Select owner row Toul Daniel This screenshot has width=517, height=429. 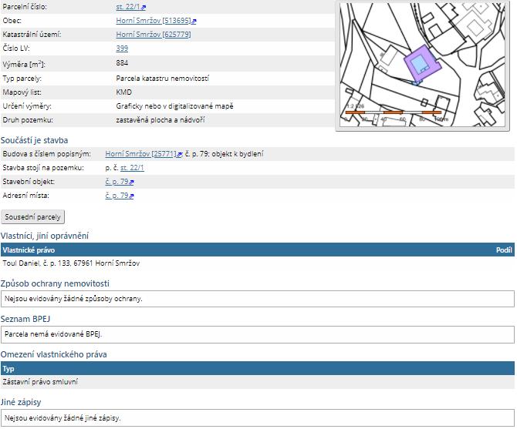[x=258, y=263]
